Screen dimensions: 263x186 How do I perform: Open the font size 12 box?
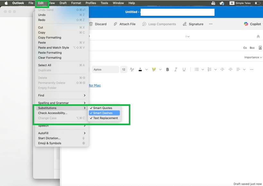124,70
